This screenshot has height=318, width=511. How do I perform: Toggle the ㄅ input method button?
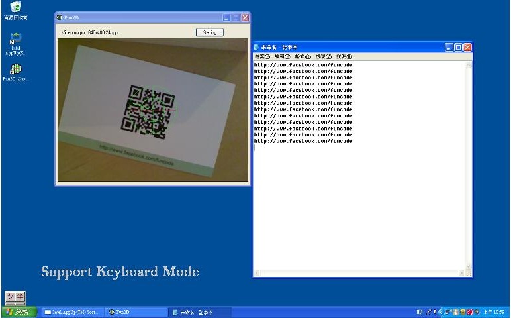(11, 297)
